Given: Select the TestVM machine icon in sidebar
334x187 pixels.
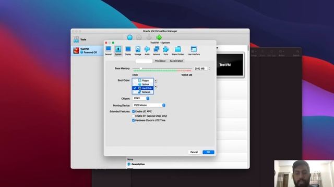Looking at the screenshot, I should [76, 50].
